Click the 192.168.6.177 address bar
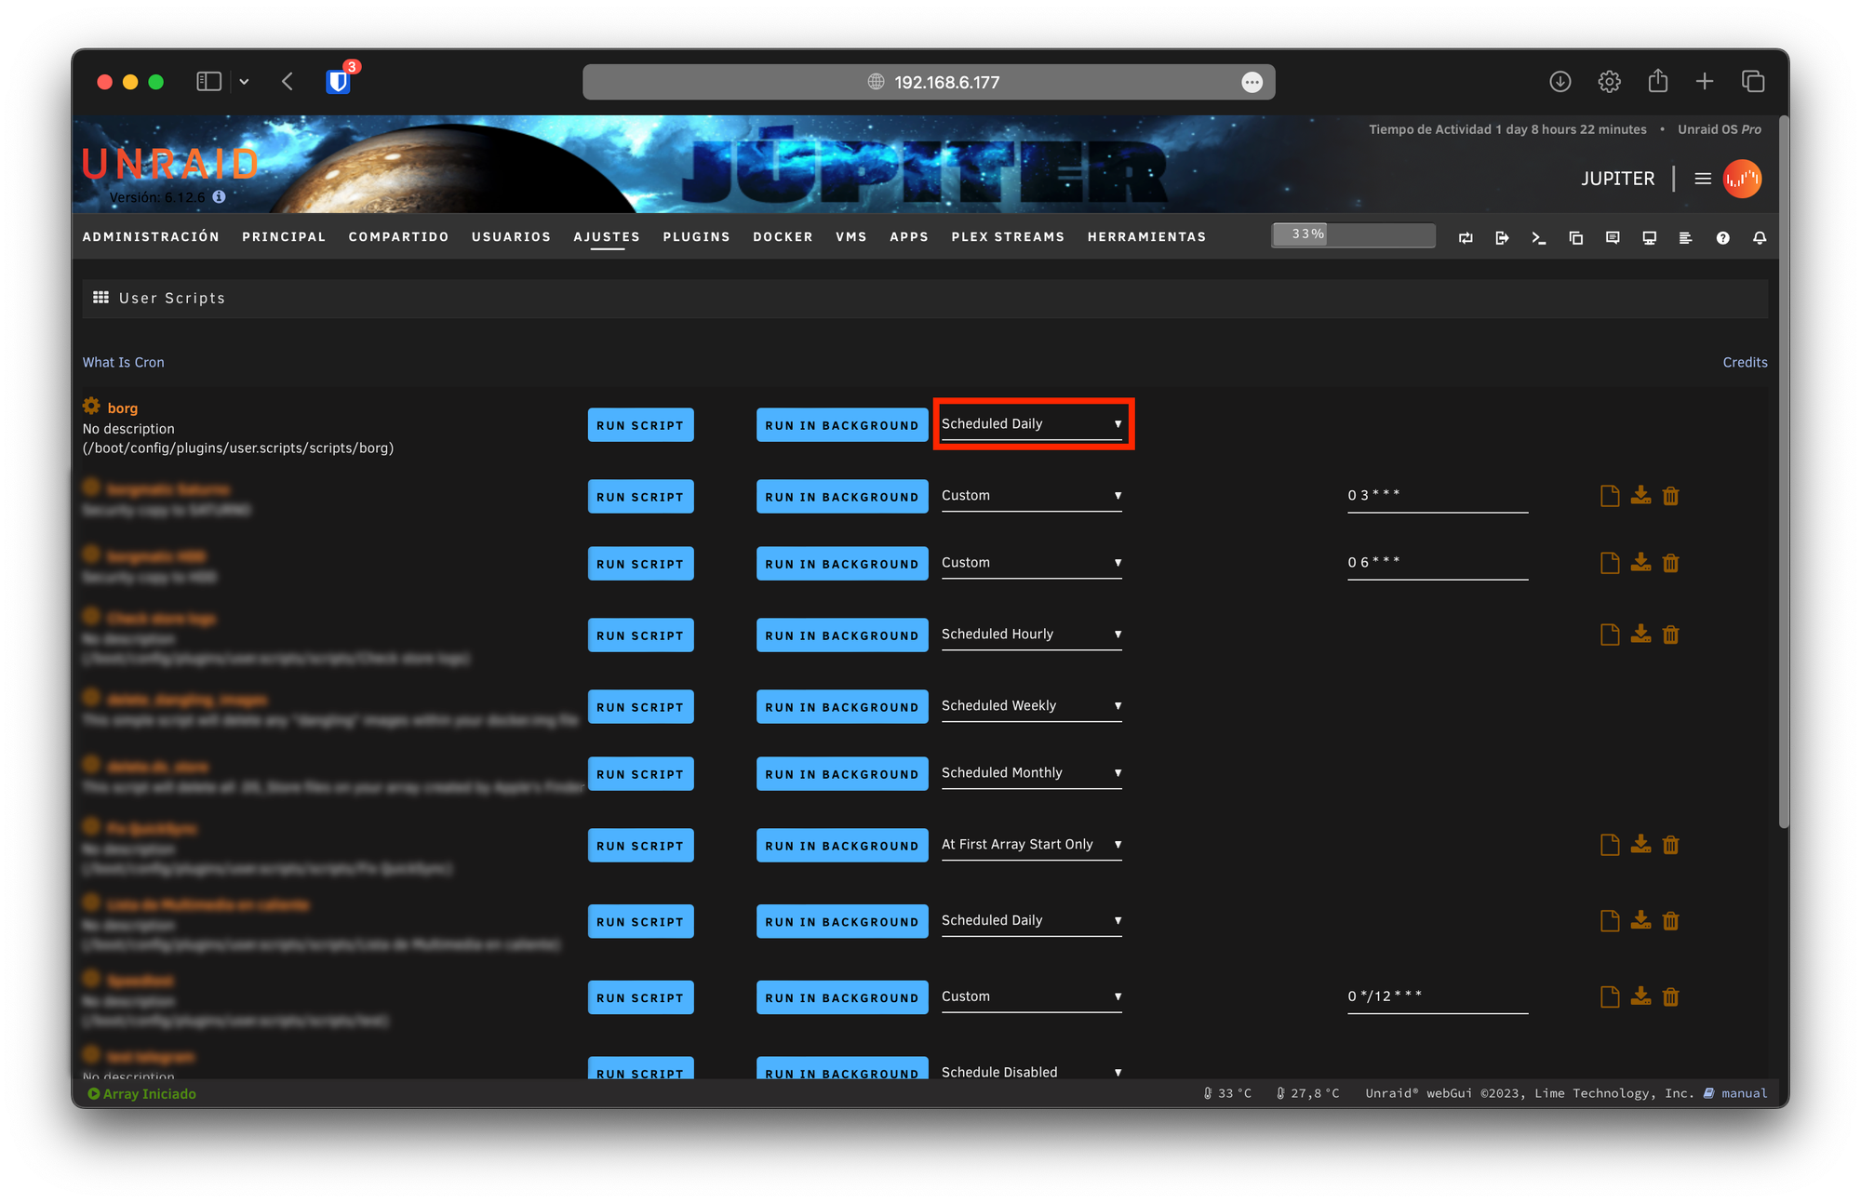1861x1203 pixels. point(929,82)
